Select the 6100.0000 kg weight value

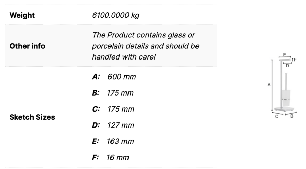(116, 15)
